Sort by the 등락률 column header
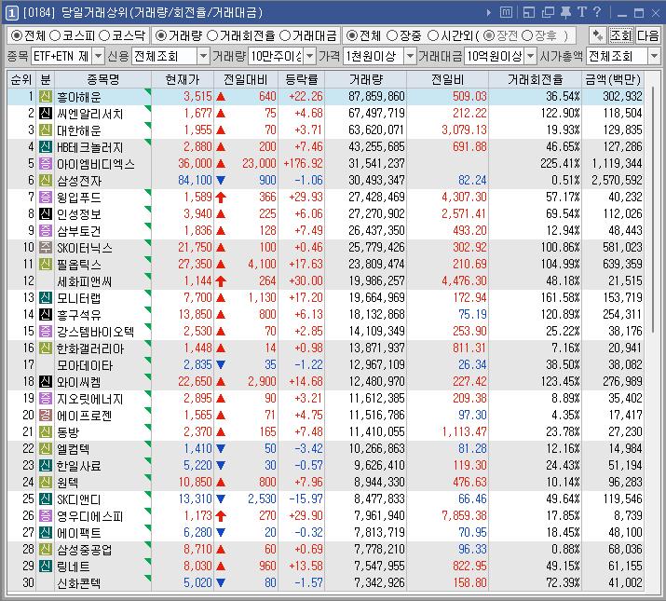Screen dimensions: 666x601 [x=301, y=79]
